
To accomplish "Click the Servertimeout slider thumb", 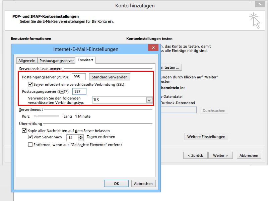I will point(37,116).
